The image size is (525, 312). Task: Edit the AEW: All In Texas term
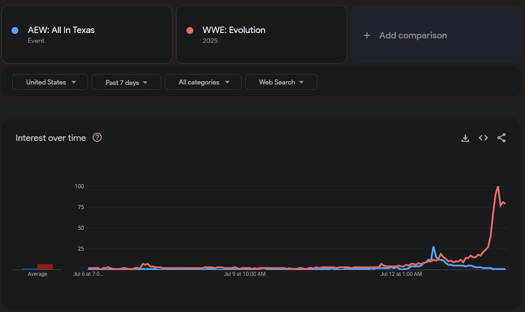pyautogui.click(x=87, y=34)
